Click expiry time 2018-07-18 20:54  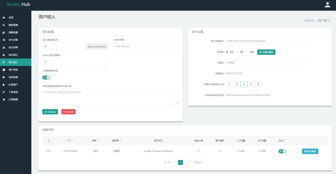(234, 73)
